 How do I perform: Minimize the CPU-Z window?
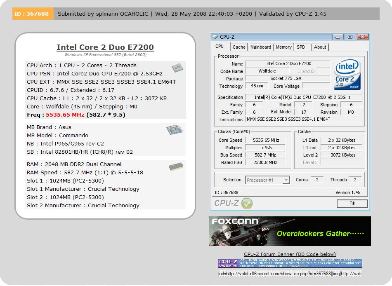click(338, 37)
